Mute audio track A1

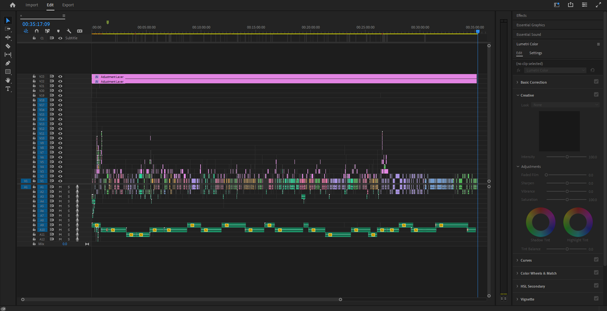pos(60,187)
